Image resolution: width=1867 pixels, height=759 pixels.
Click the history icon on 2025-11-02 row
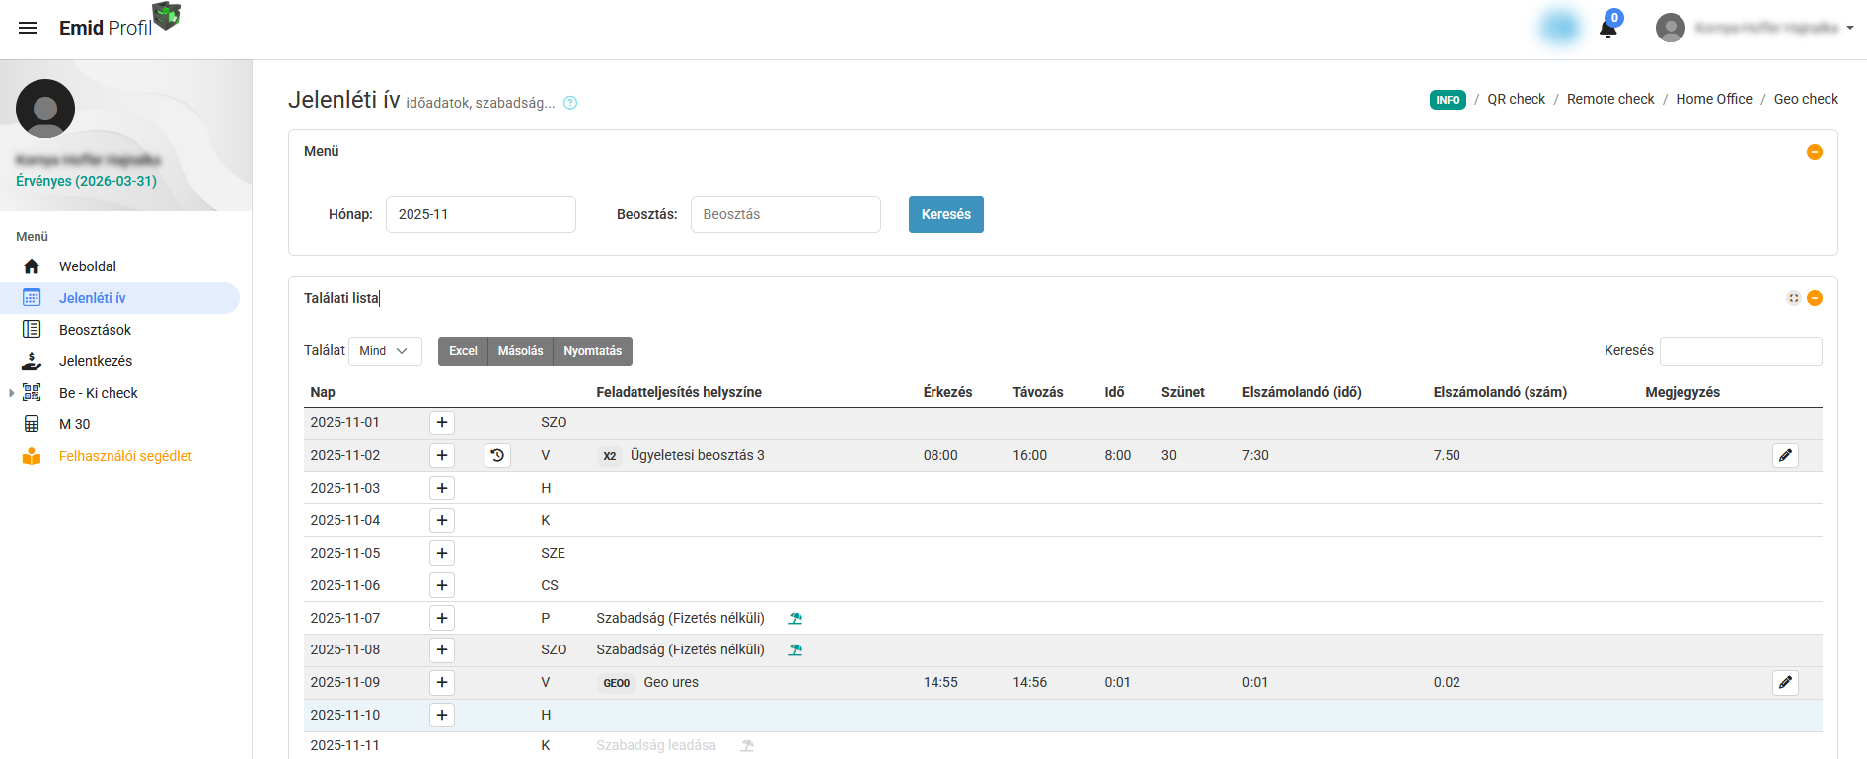click(x=497, y=455)
